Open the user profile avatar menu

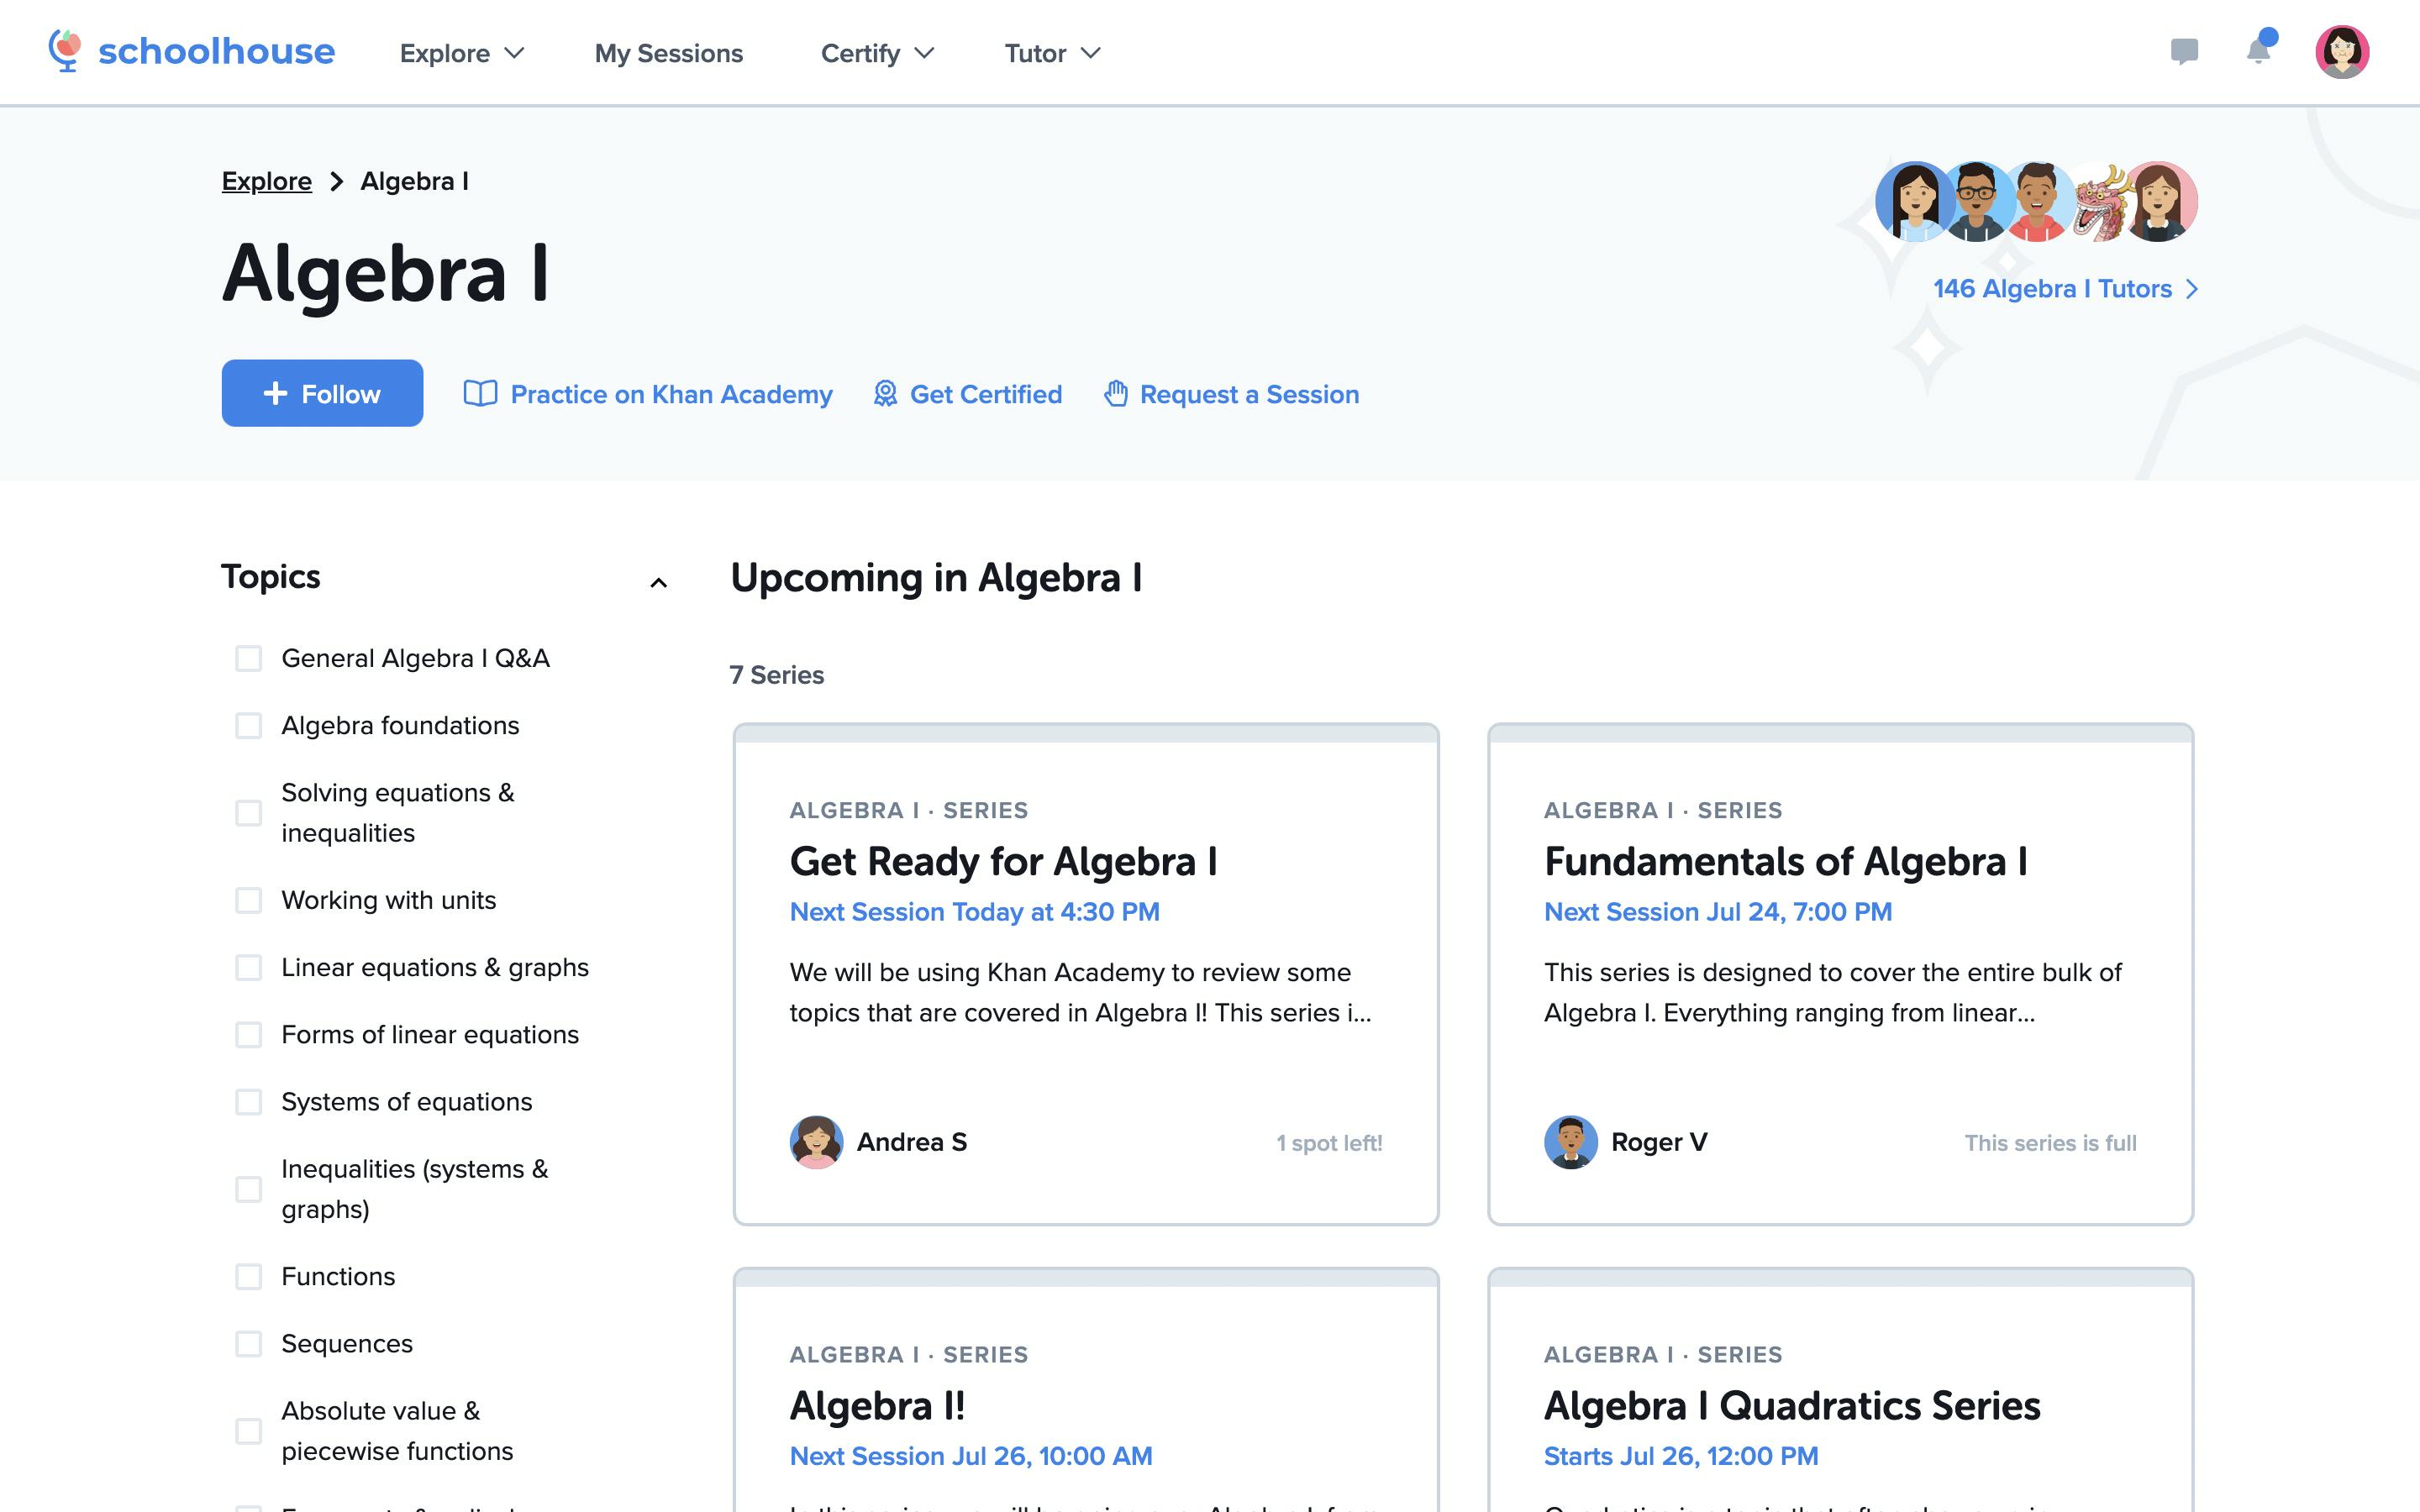[x=2342, y=52]
